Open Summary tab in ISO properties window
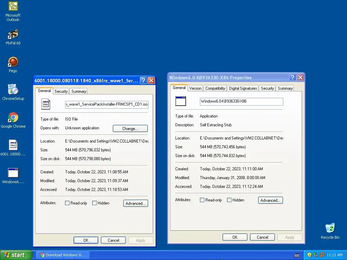This screenshot has width=347, height=260. coord(79,91)
